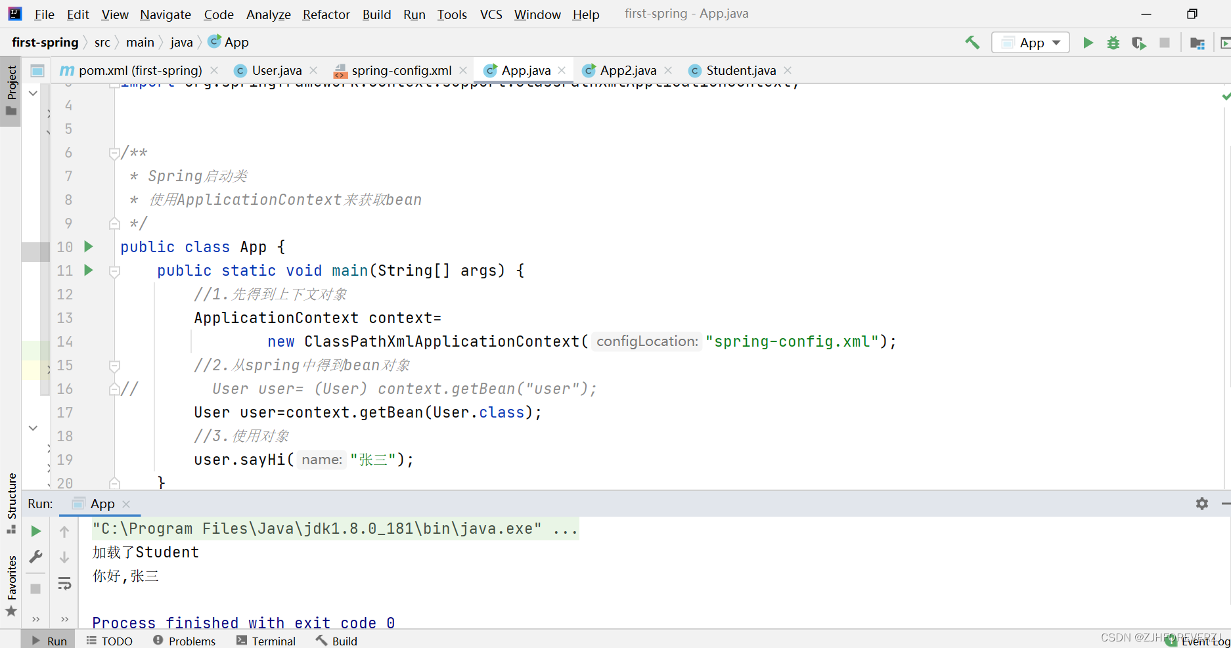Rerun App in Run panel
Image resolution: width=1231 pixels, height=648 pixels.
click(36, 531)
